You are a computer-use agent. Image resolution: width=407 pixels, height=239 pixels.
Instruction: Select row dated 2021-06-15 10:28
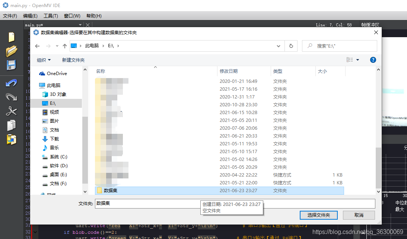click(x=219, y=113)
